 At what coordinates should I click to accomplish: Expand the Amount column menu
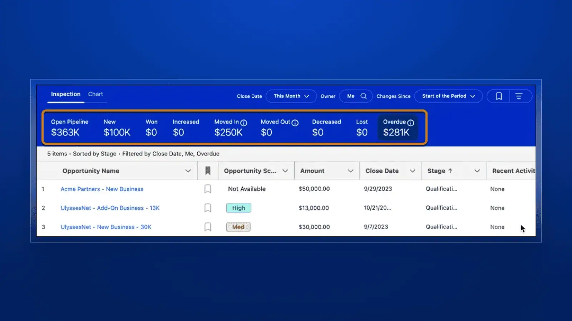(x=350, y=171)
